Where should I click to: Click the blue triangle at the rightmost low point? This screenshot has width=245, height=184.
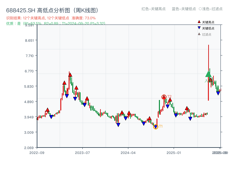click(x=218, y=93)
